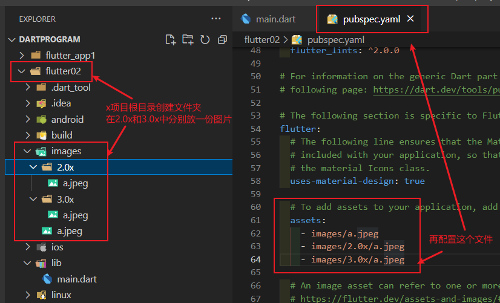Open a.jpeg directly under images folder
Image resolution: width=500 pixels, height=303 pixels.
click(x=70, y=231)
